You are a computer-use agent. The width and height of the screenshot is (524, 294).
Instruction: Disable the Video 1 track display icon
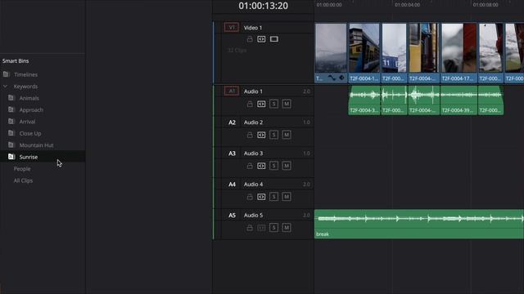274,39
